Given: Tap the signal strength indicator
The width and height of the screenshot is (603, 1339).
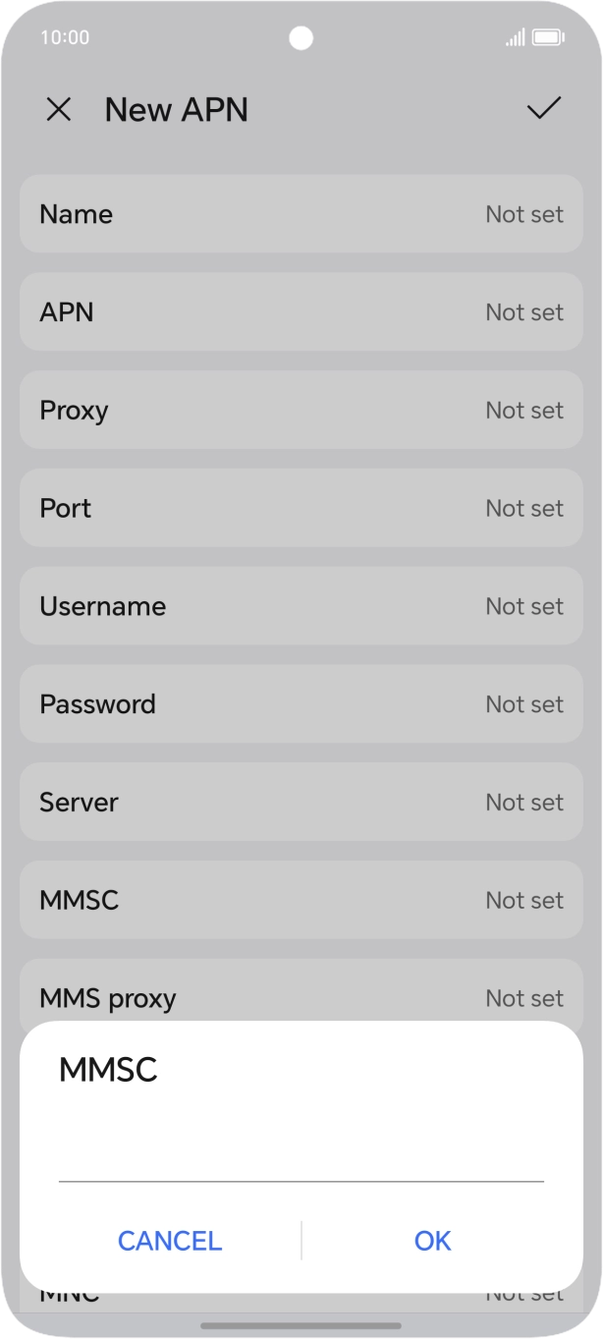Looking at the screenshot, I should (x=515, y=37).
